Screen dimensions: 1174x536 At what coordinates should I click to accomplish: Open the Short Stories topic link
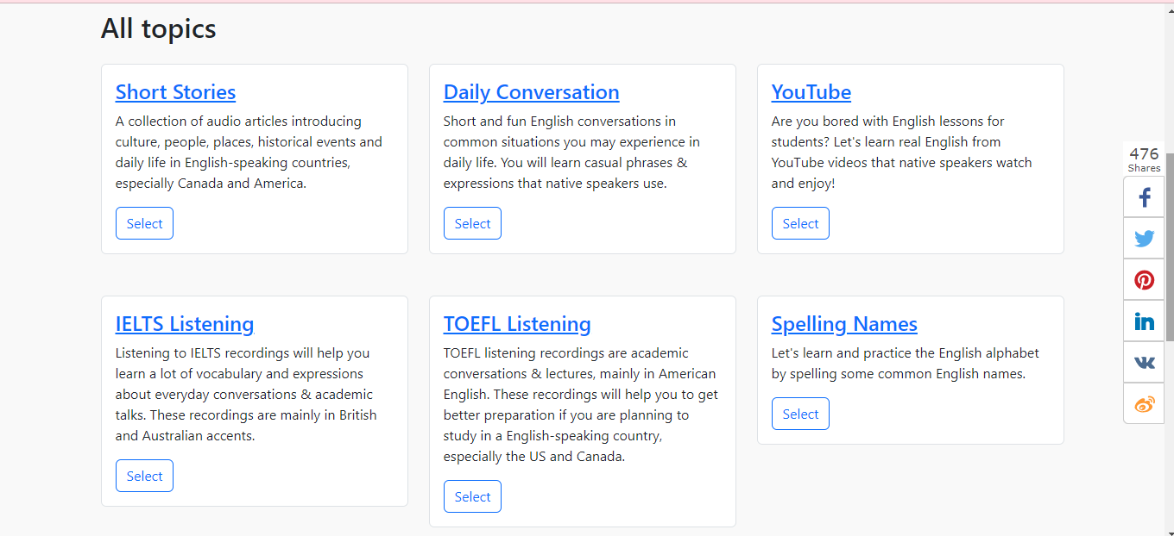pyautogui.click(x=175, y=92)
